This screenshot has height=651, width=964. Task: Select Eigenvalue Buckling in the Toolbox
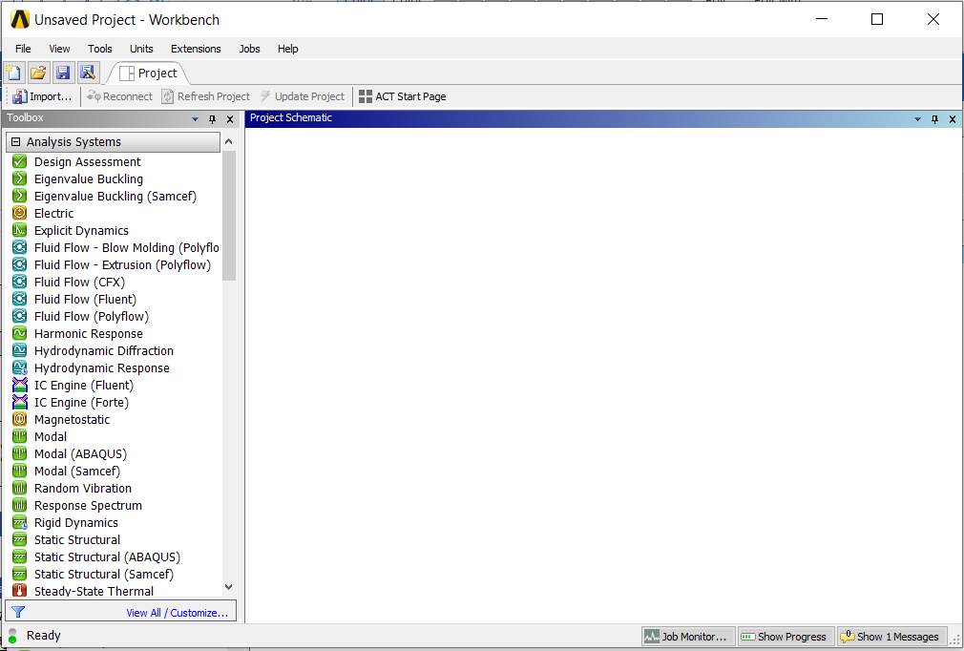point(89,178)
